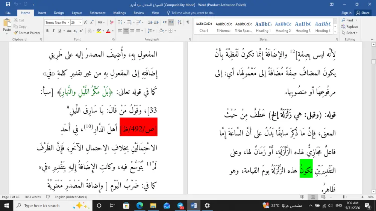Screen dimensions: 376x211
Task: Toggle show paragraph marks
Action: [x=188, y=22]
